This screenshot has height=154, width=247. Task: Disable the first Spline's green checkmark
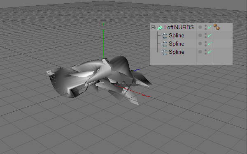(210, 35)
